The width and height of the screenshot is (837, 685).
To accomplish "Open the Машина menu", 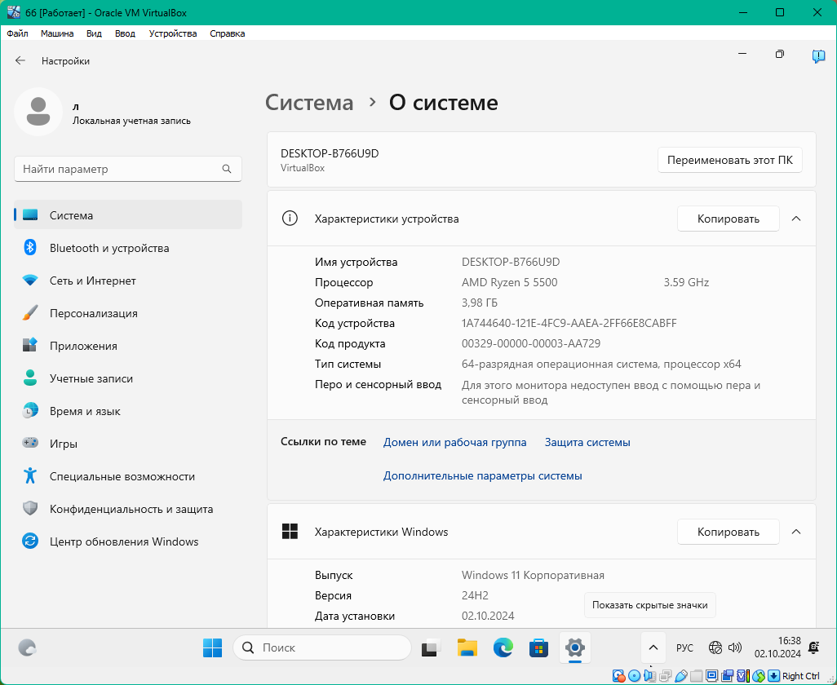I will [x=57, y=33].
